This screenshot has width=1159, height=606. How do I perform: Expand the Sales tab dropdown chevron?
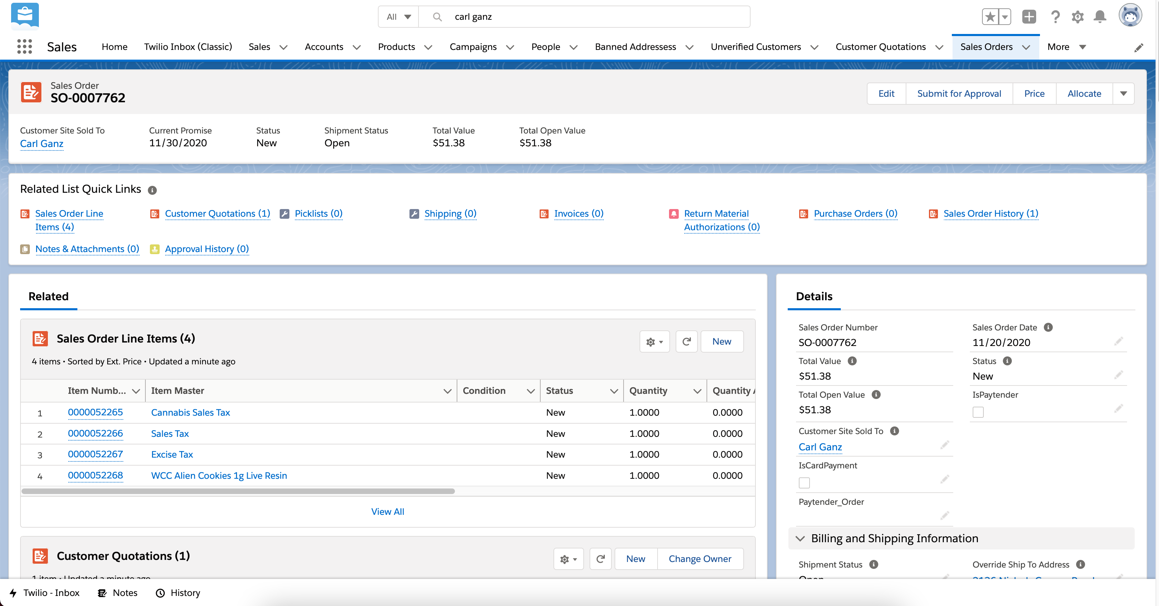[x=284, y=47]
